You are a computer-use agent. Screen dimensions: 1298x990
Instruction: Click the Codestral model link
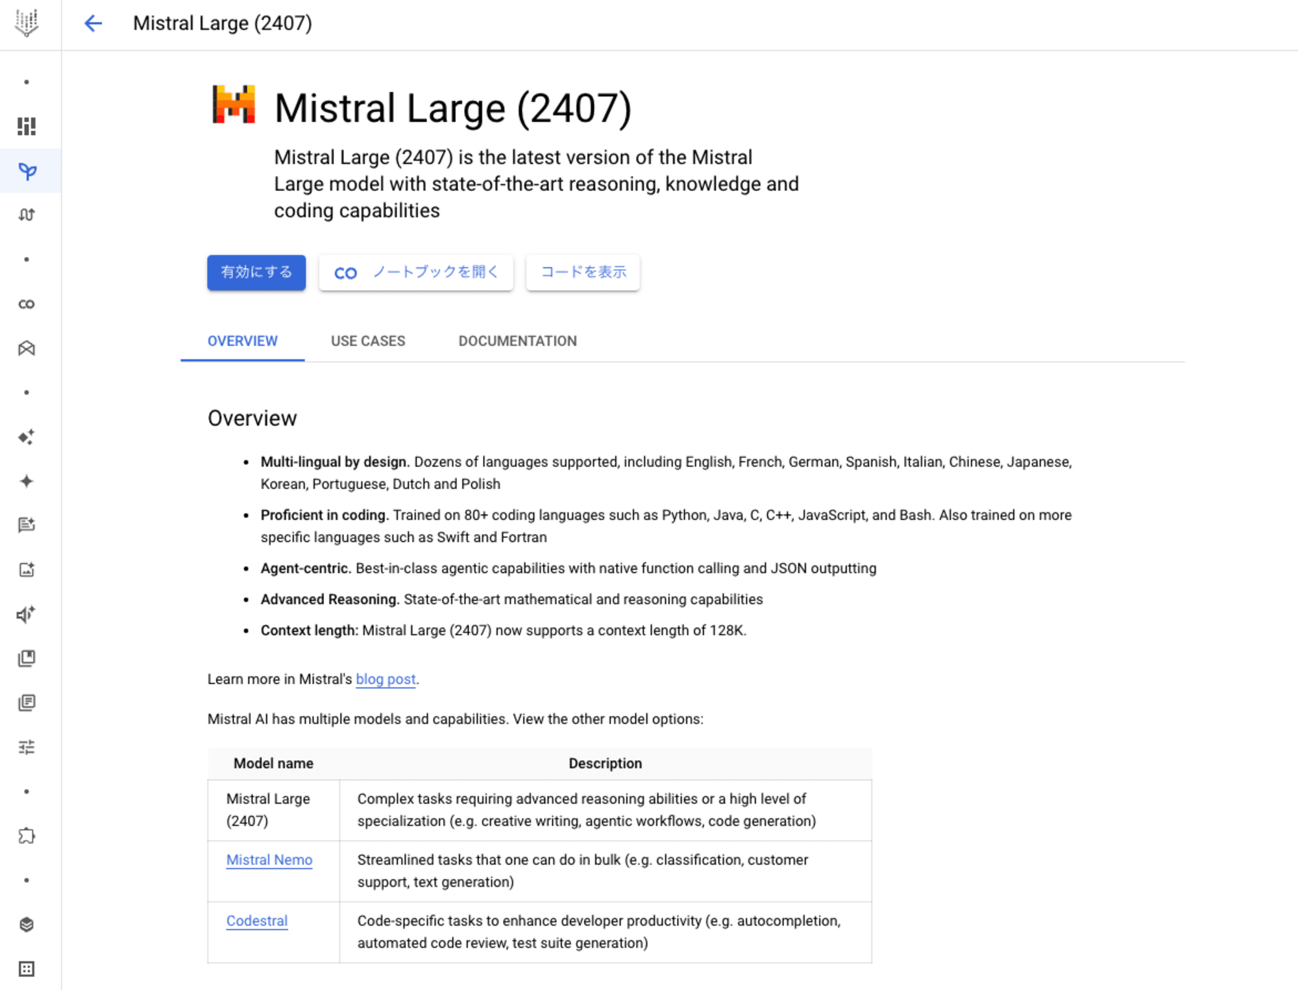coord(258,921)
